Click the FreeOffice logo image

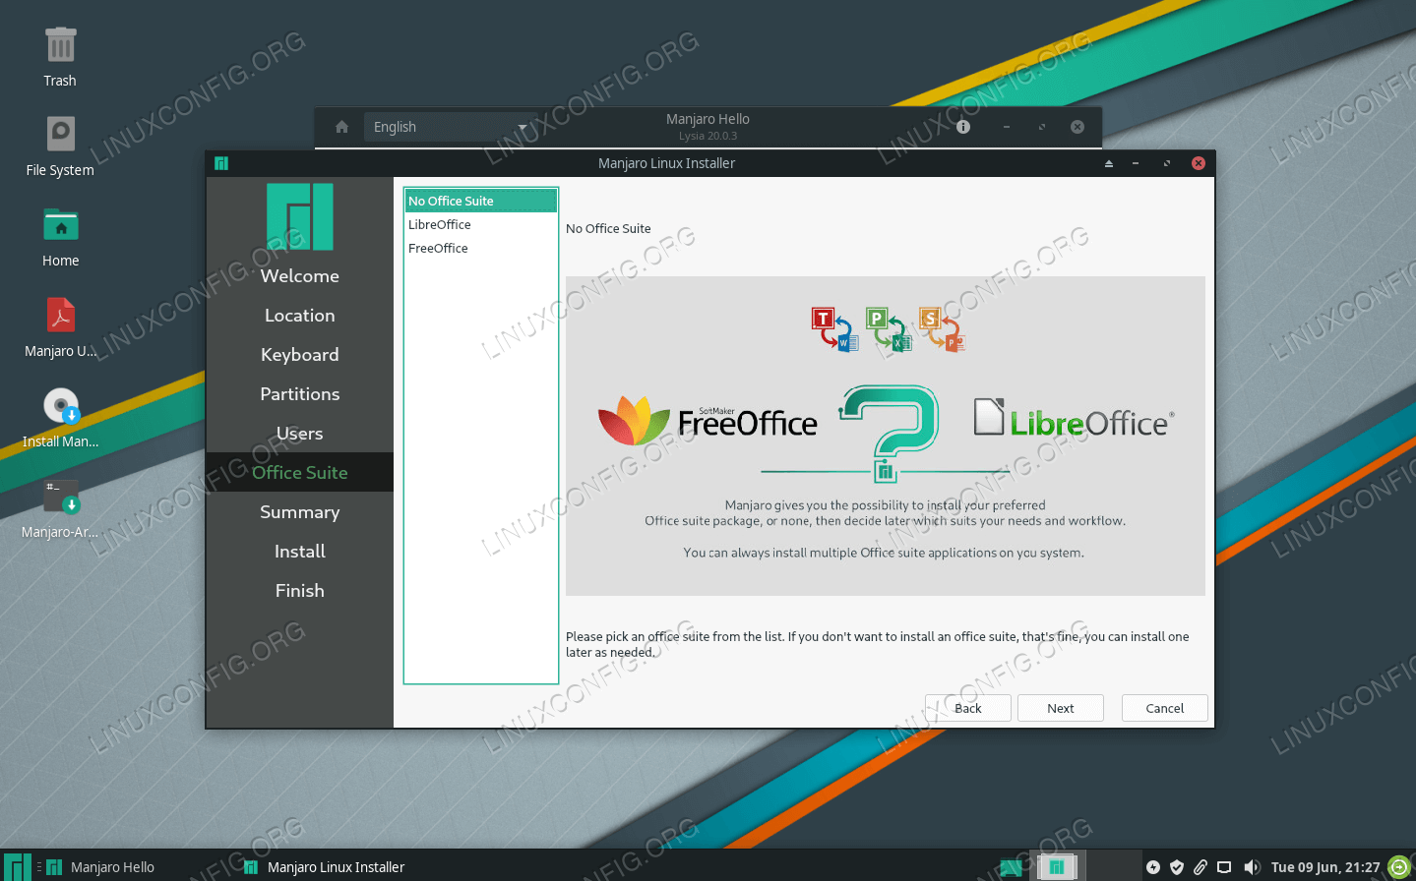708,421
